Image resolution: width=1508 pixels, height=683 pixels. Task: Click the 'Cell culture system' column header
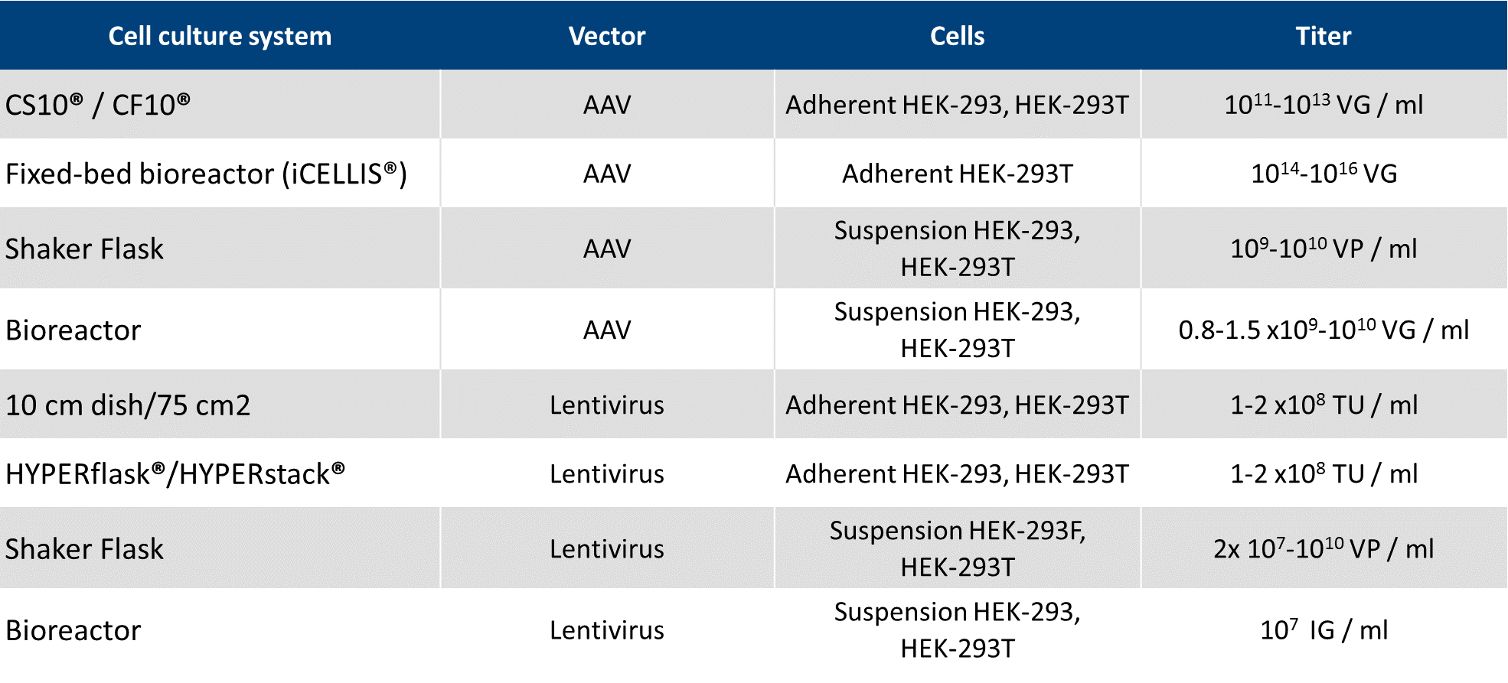pyautogui.click(x=220, y=36)
